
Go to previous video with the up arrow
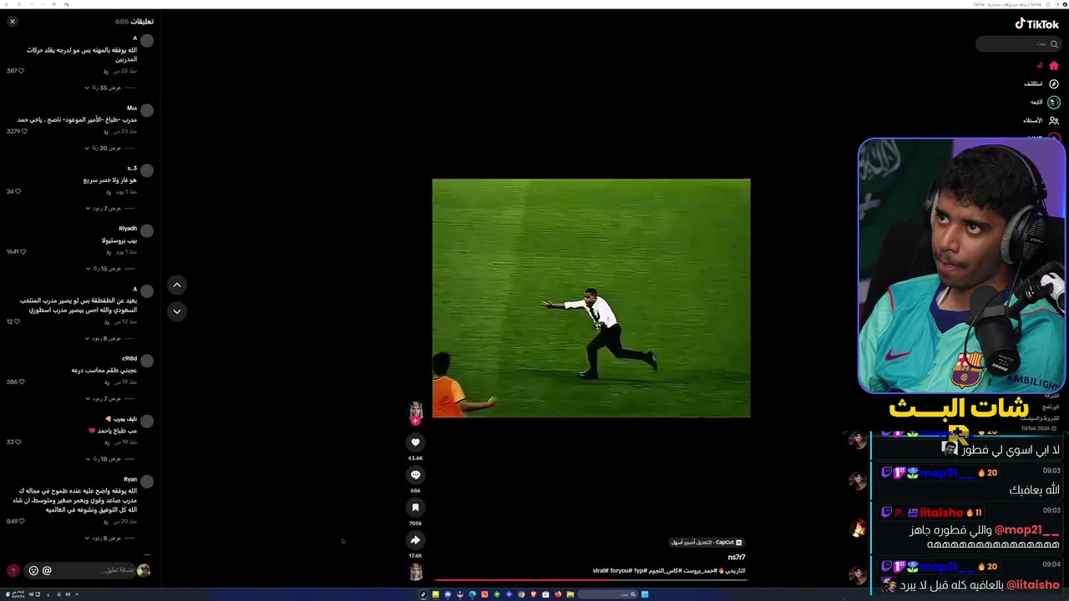[177, 285]
